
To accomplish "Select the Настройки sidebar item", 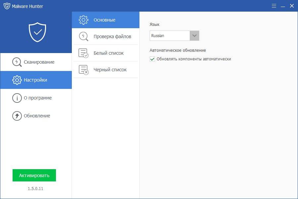I will (36, 80).
